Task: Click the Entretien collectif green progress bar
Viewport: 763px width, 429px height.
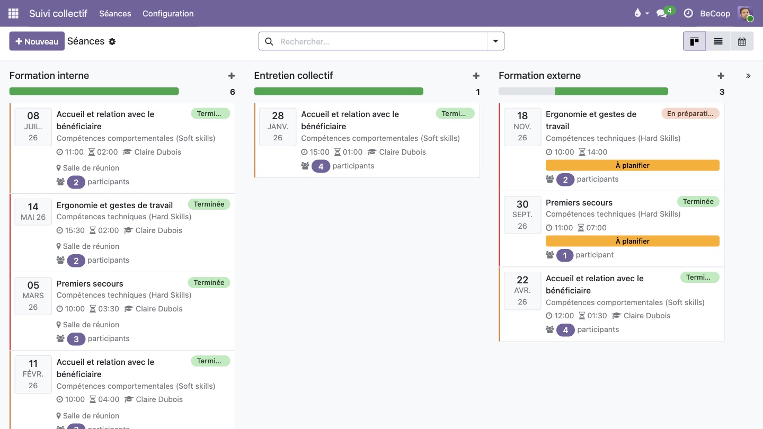Action: point(339,92)
